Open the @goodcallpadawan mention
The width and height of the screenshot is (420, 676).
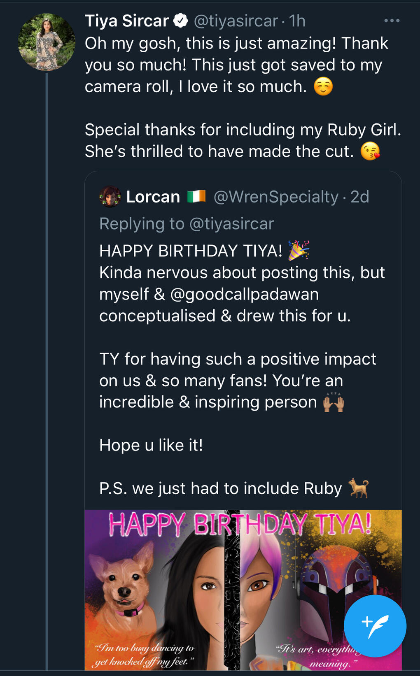pyautogui.click(x=244, y=294)
